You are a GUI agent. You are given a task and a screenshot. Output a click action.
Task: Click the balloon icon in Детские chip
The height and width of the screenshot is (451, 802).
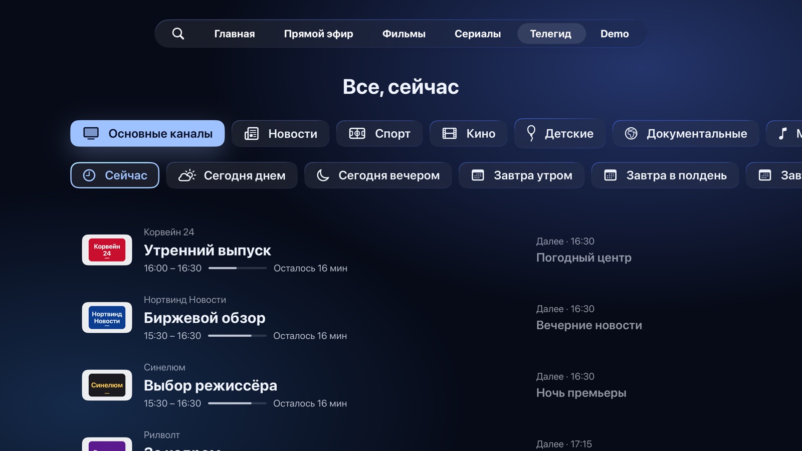[x=531, y=133]
